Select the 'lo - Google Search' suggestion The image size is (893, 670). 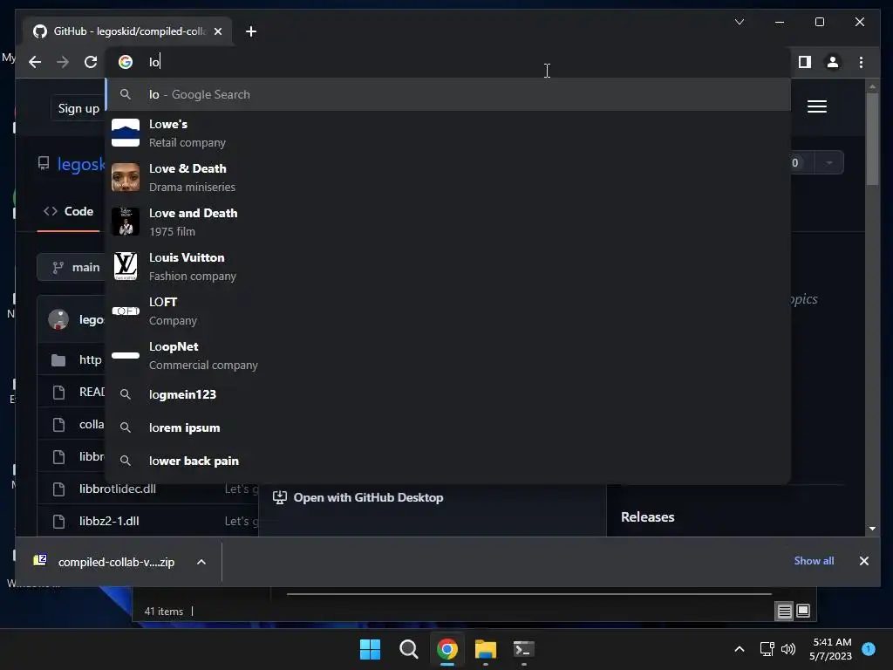click(x=448, y=94)
